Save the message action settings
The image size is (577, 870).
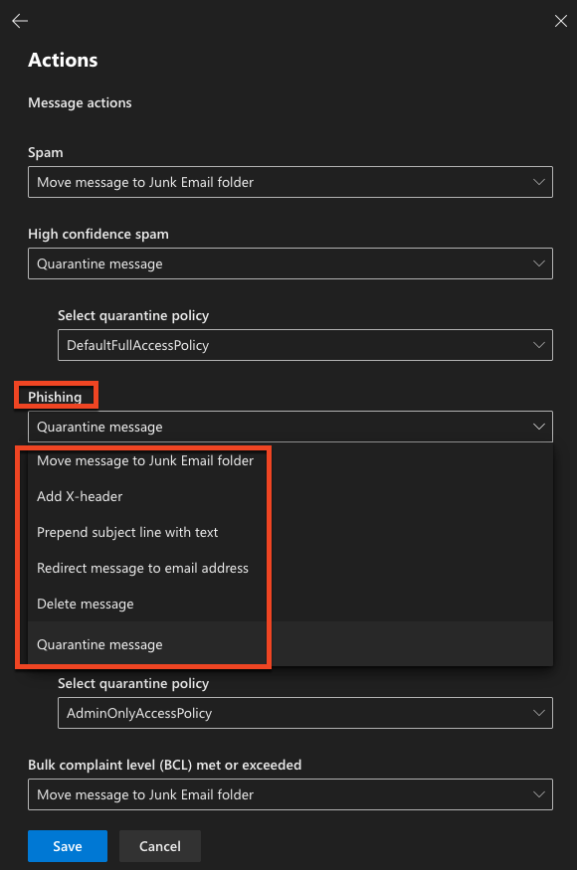click(67, 845)
